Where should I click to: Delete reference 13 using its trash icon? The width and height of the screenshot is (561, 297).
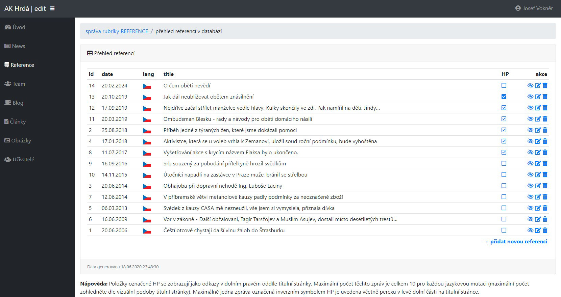(545, 97)
